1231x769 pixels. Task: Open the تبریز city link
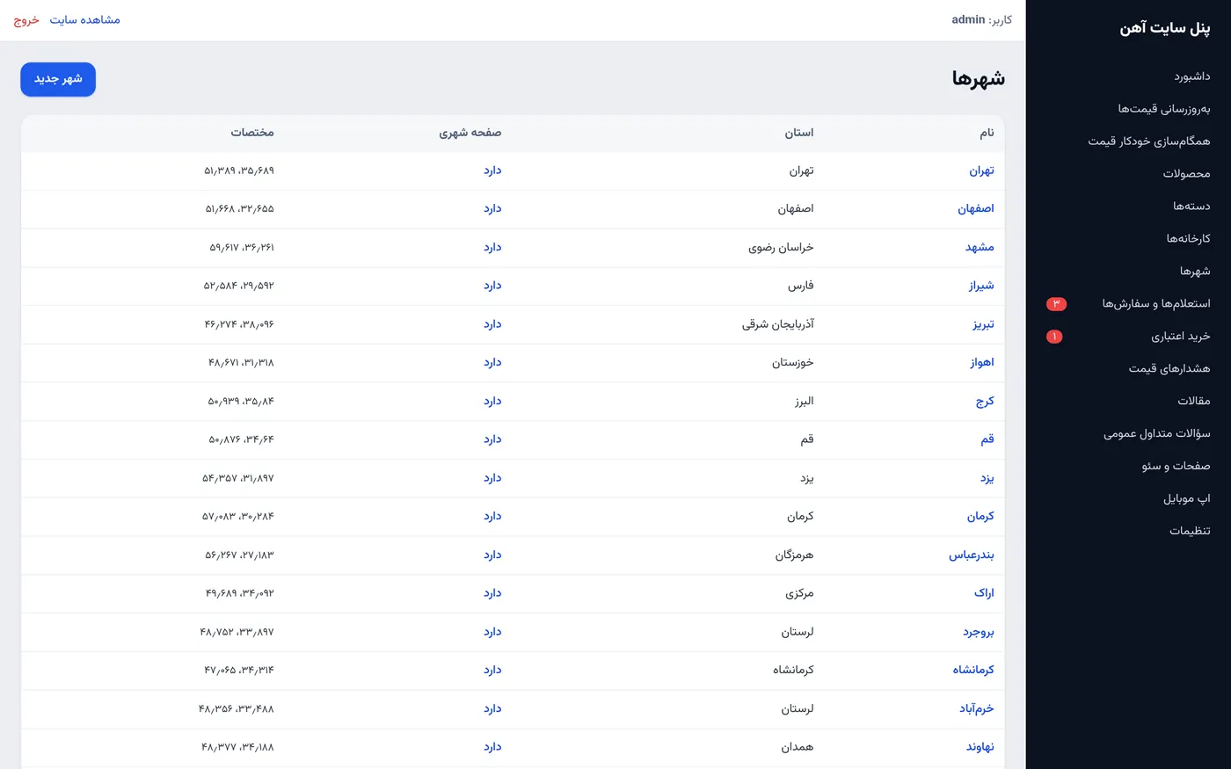coord(983,324)
